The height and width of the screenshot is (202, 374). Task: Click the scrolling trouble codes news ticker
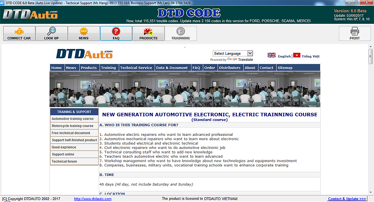[219, 21]
